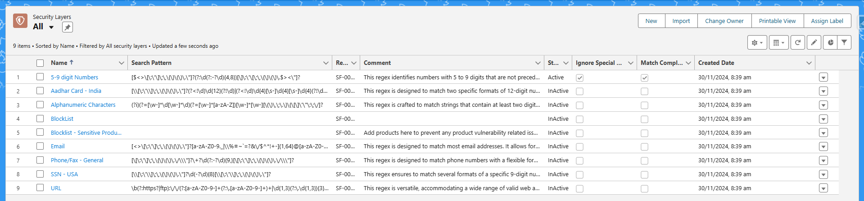The width and height of the screenshot is (864, 201).
Task: Tick the select-all rows checkbox
Action: click(40, 63)
